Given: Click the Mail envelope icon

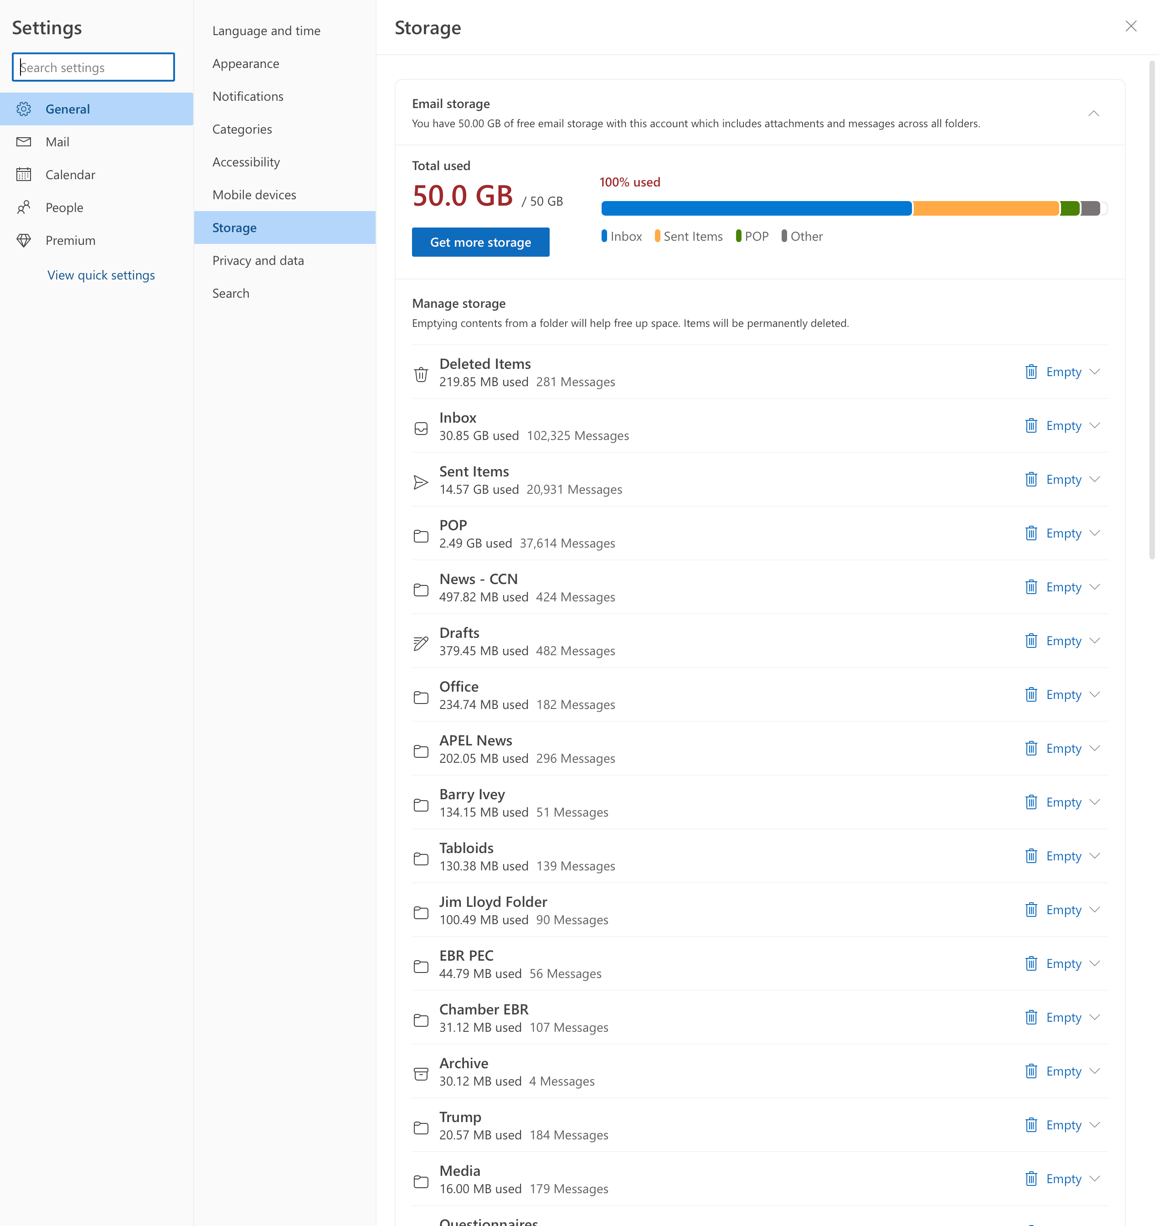Looking at the screenshot, I should pos(24,142).
